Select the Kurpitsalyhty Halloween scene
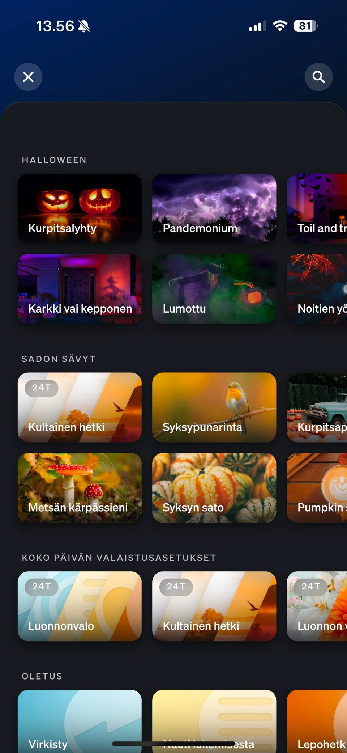 click(80, 208)
